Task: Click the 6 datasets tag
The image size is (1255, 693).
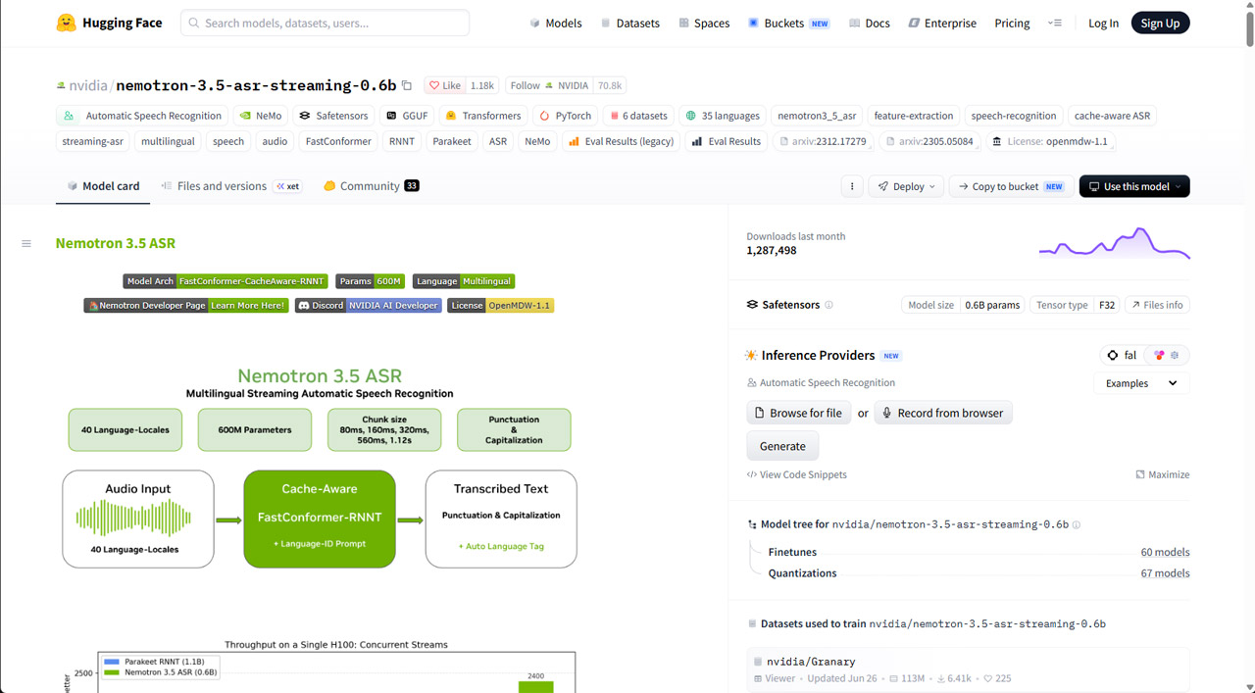Action: [x=638, y=116]
